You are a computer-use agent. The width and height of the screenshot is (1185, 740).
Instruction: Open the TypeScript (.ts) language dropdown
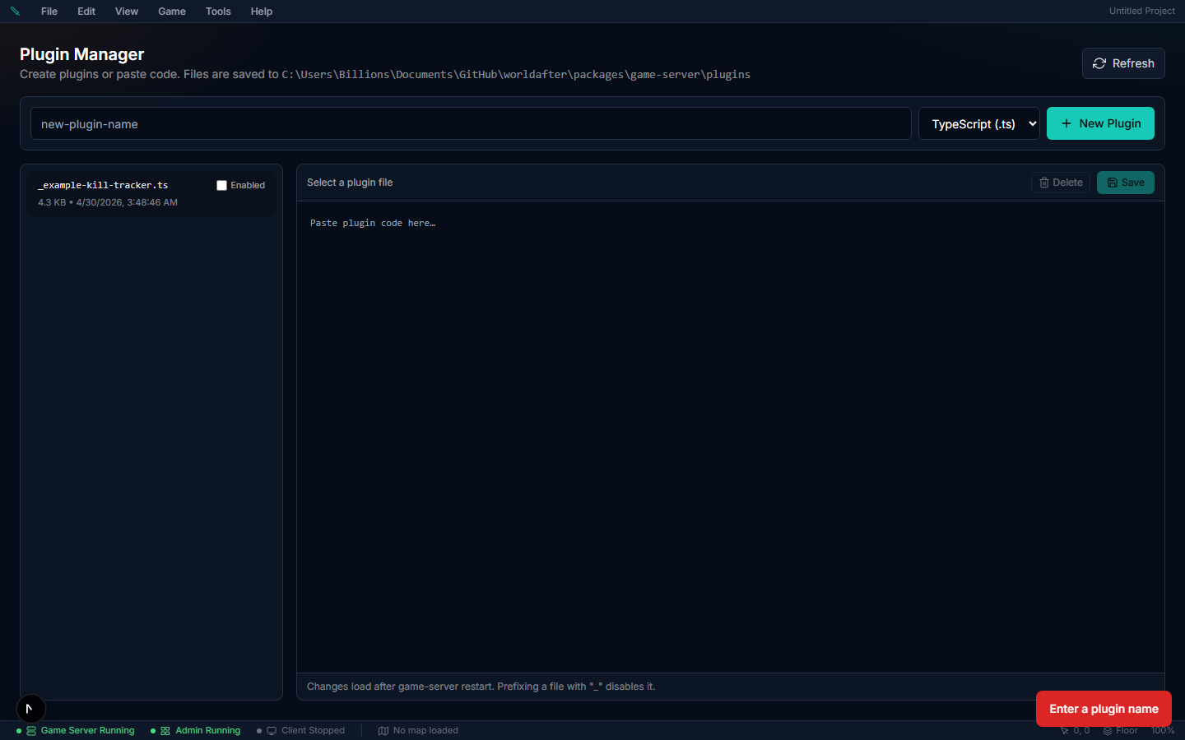click(979, 124)
